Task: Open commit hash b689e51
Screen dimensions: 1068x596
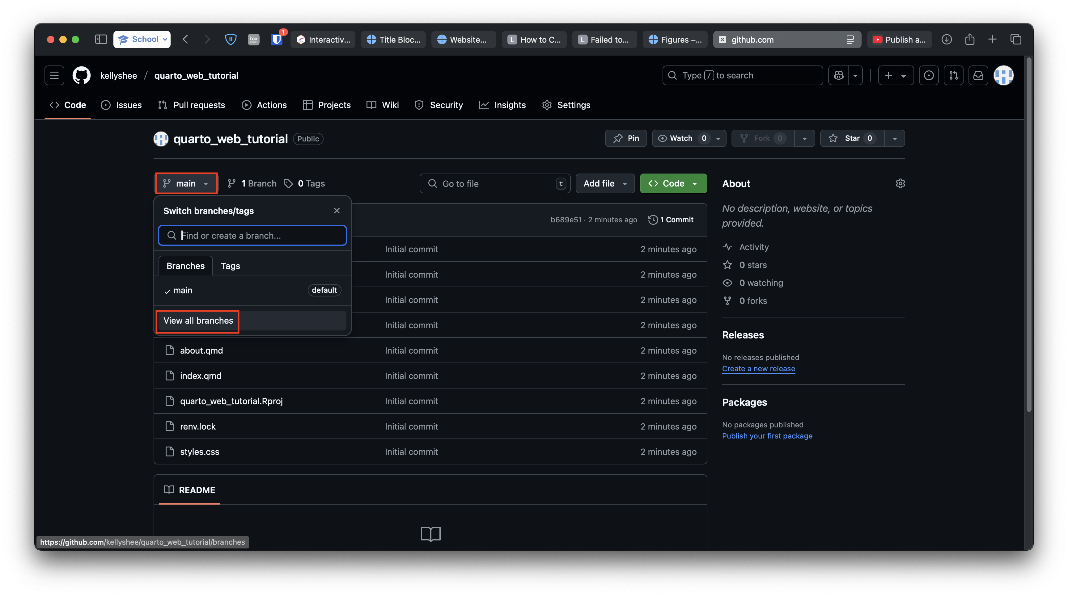Action: (566, 220)
